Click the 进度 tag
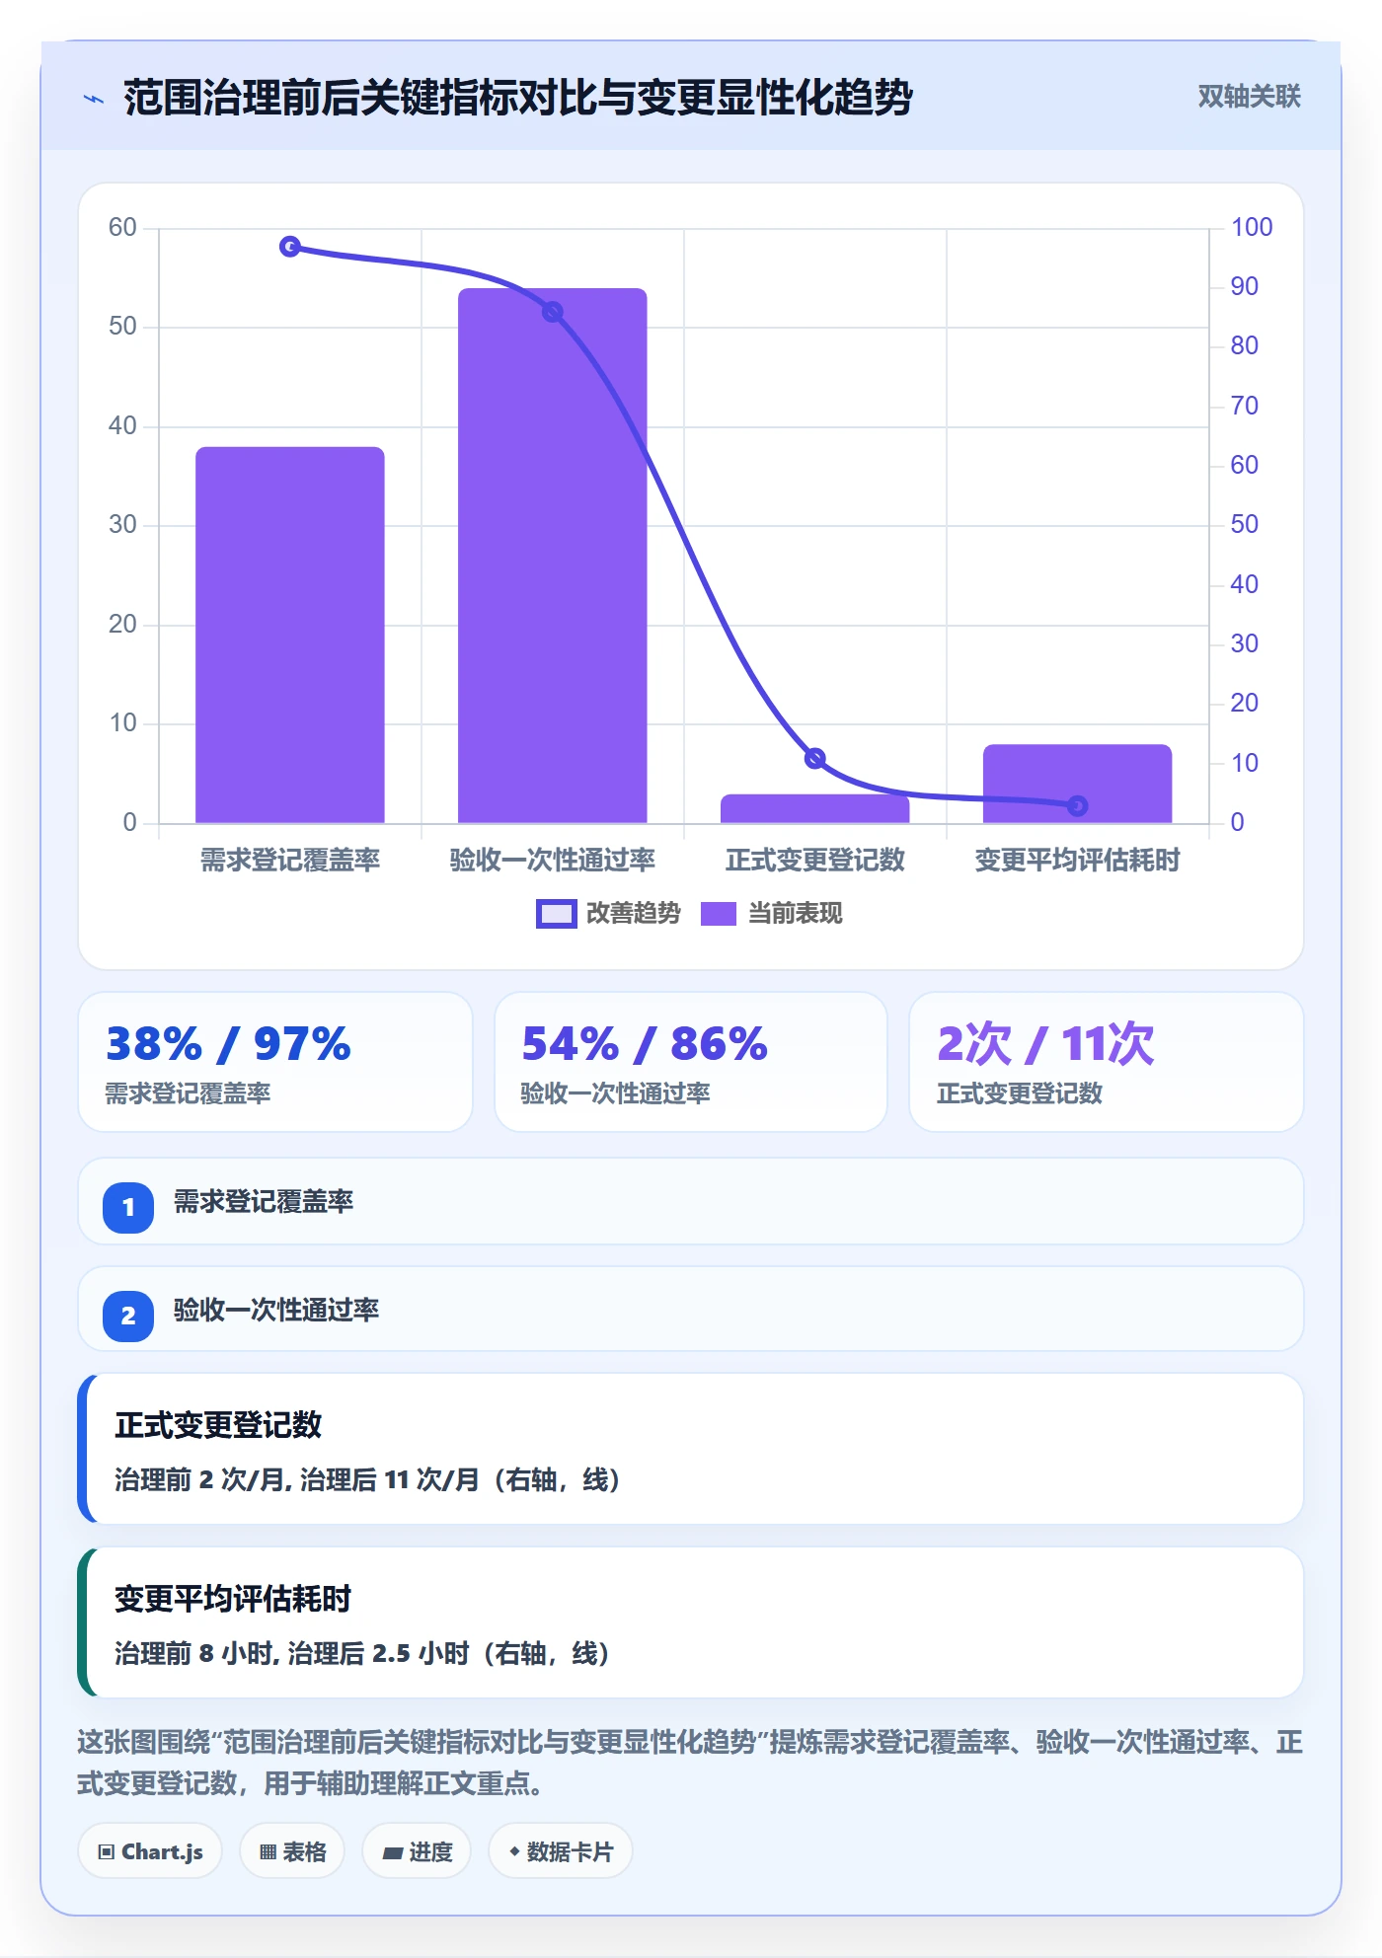The image size is (1382, 1958). tap(417, 1851)
